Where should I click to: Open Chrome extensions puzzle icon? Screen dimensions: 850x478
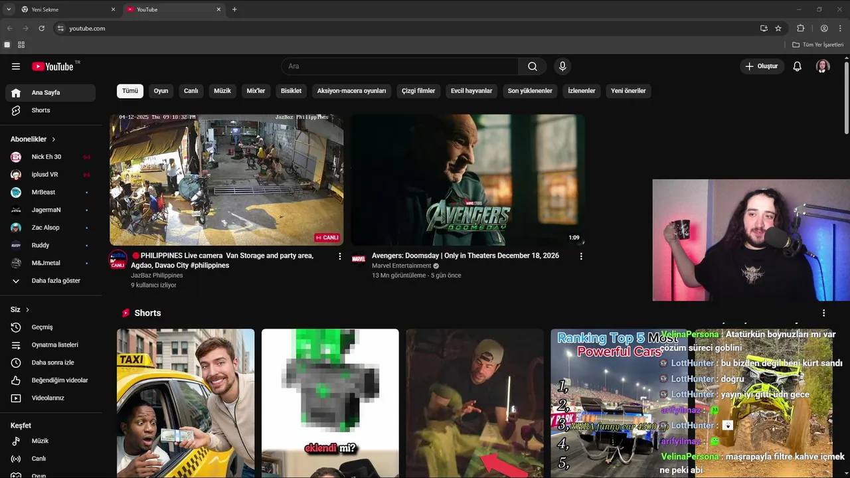click(800, 29)
